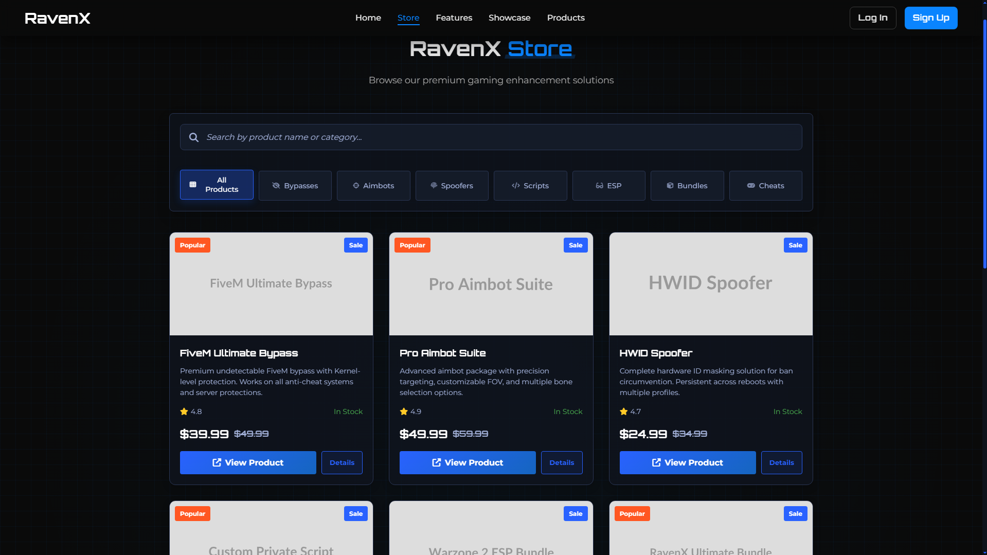
Task: Click Sale badge on Warzone 2 ESP Bundle
Action: pyautogui.click(x=576, y=514)
